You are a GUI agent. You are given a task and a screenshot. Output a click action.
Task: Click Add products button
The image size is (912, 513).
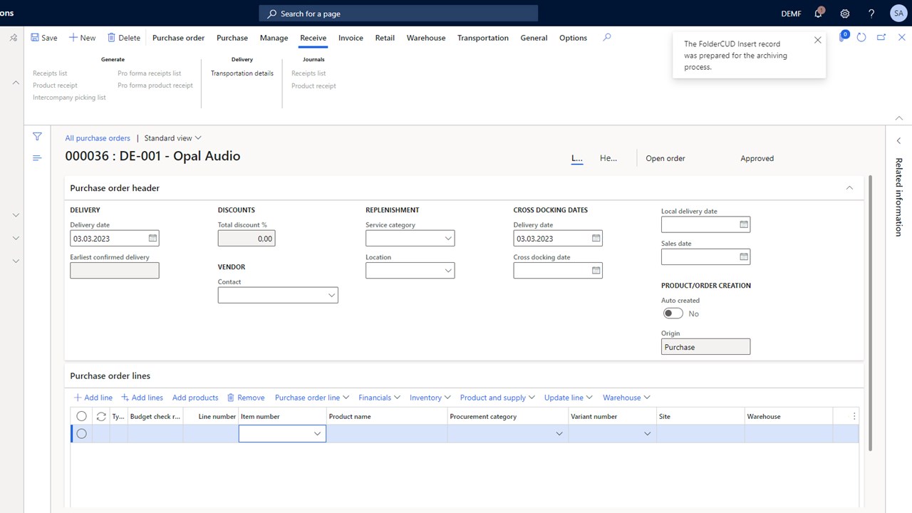click(x=195, y=398)
